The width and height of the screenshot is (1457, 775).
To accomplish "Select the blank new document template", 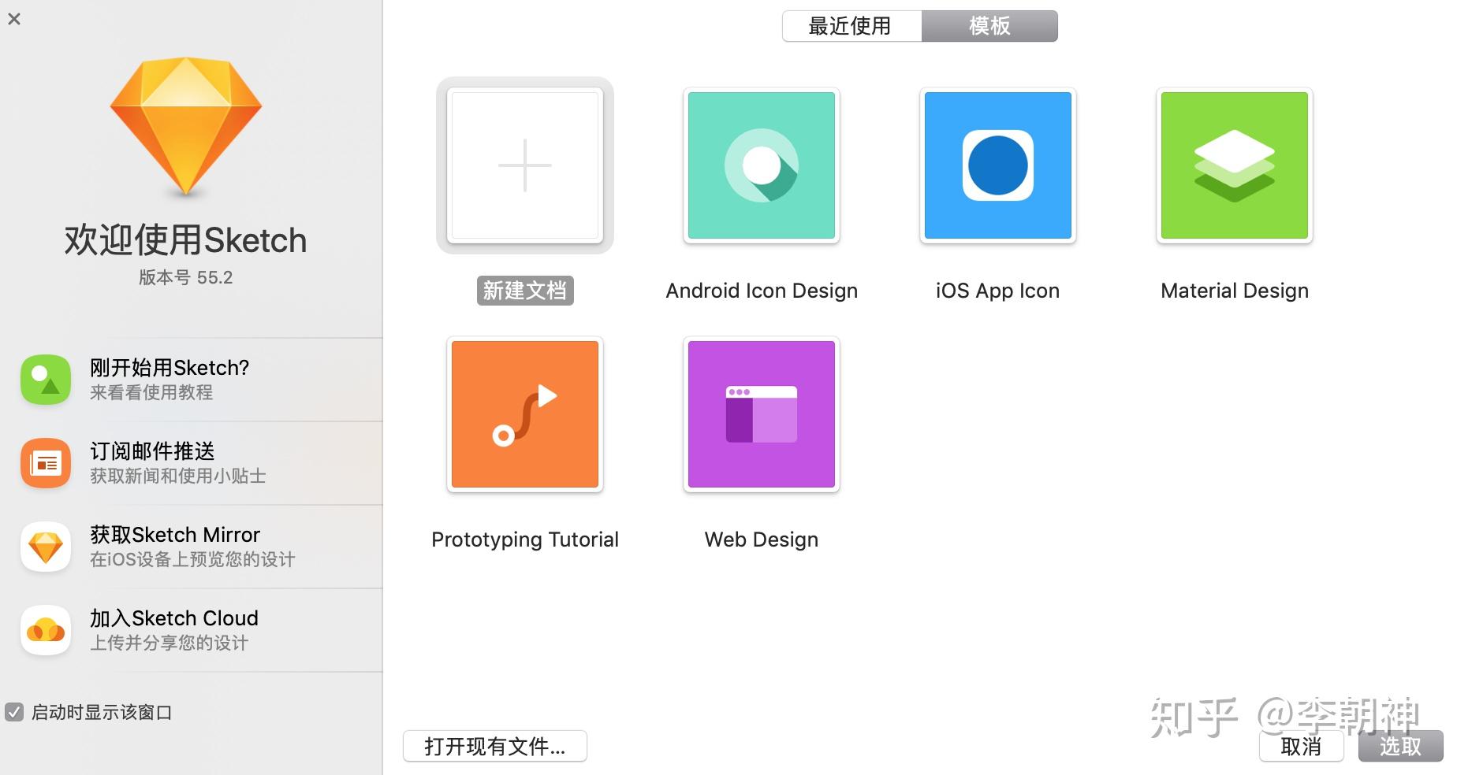I will (524, 165).
